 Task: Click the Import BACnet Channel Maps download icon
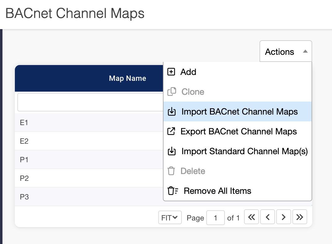tap(172, 112)
